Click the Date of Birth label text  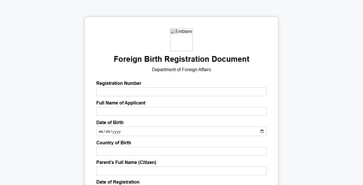110,123
